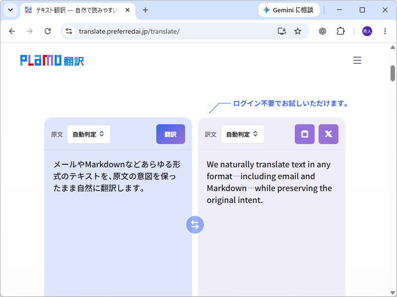Viewport: 397px width, 297px height.
Task: Click into the source text area
Action: coord(118,224)
